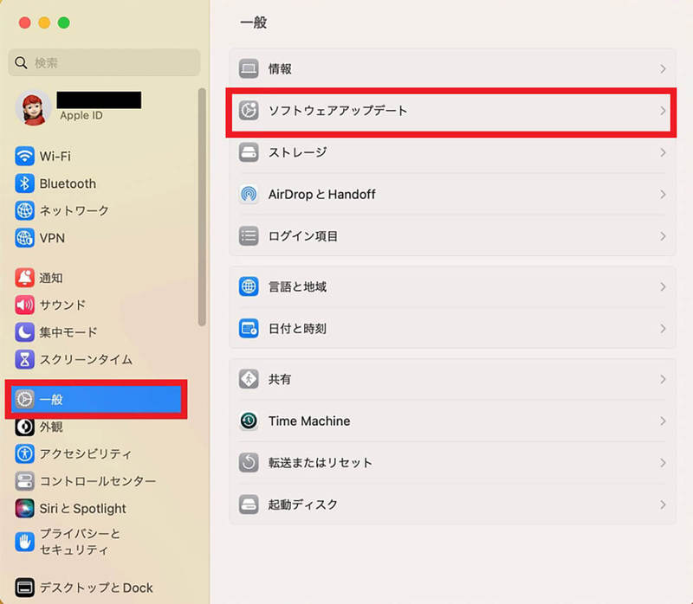Select Bluetooth label in the sidebar

tap(68, 183)
